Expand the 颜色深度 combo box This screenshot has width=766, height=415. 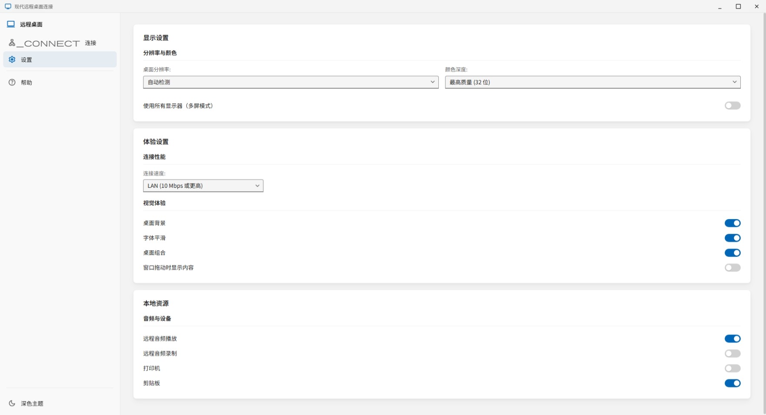tap(593, 82)
